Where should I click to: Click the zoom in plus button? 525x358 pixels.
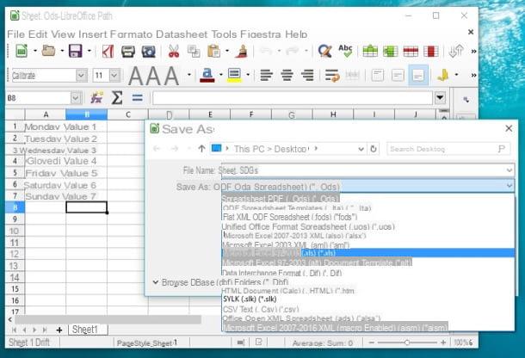[443, 343]
